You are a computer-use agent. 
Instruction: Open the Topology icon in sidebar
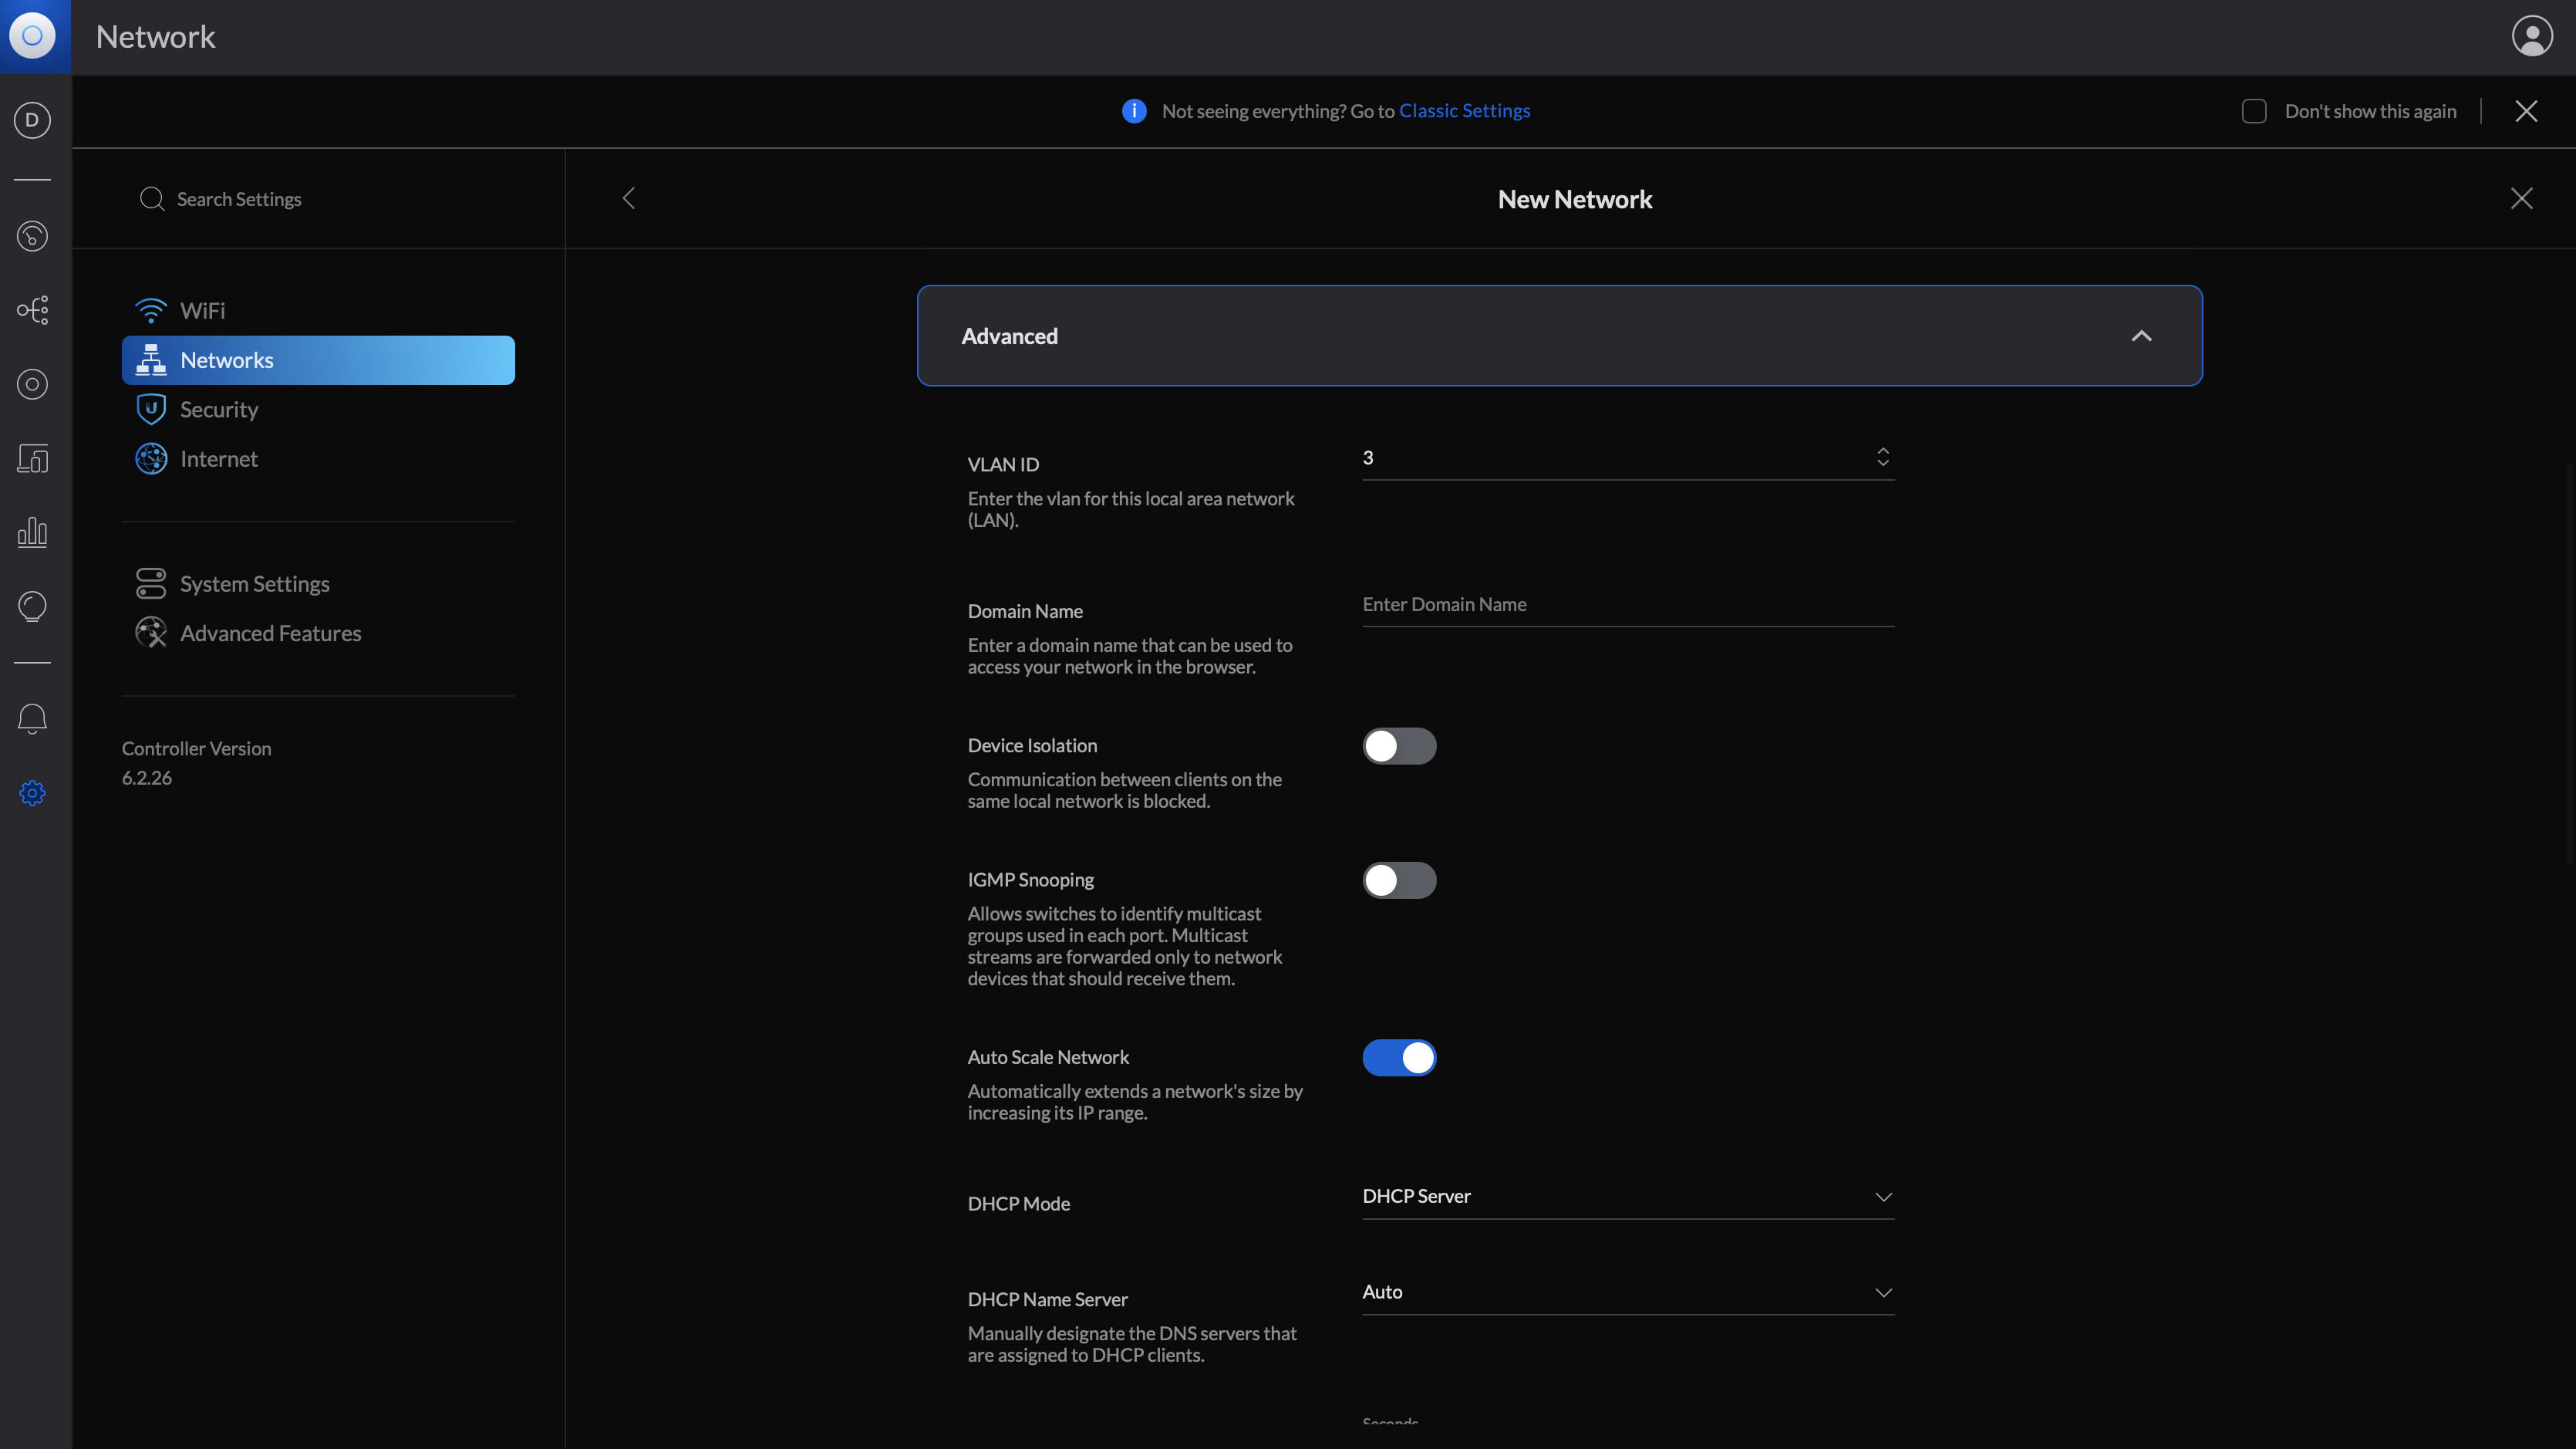[x=32, y=310]
